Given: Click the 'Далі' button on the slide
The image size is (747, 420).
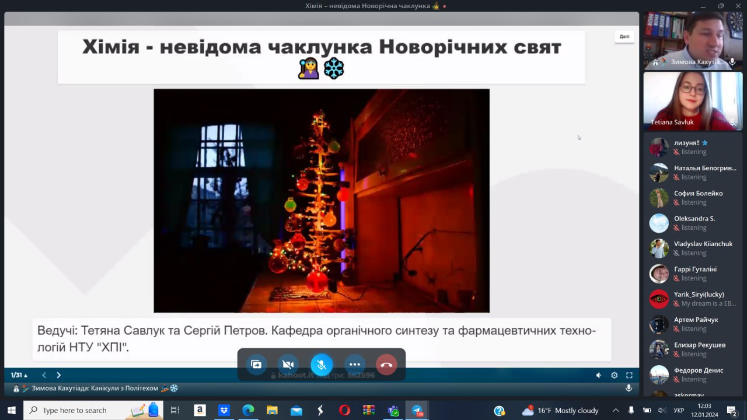Looking at the screenshot, I should tap(624, 36).
